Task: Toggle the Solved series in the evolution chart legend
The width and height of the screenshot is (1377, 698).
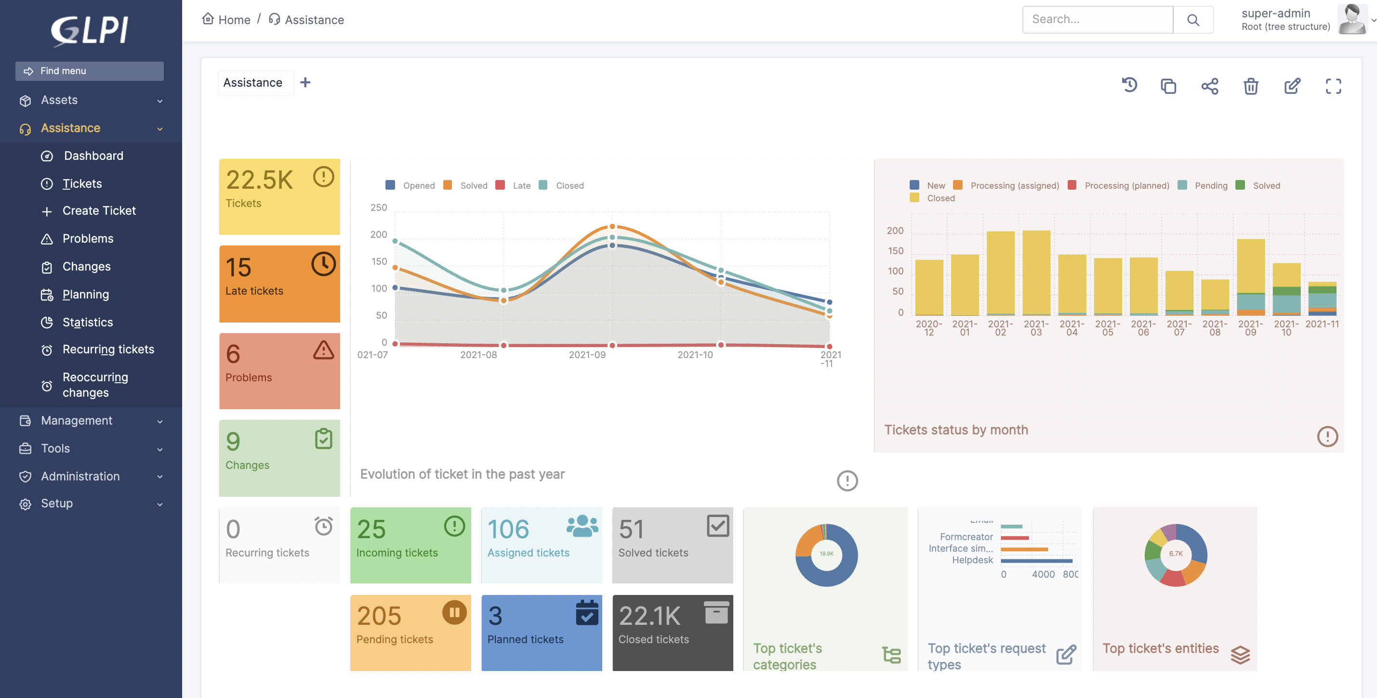Action: 474,185
